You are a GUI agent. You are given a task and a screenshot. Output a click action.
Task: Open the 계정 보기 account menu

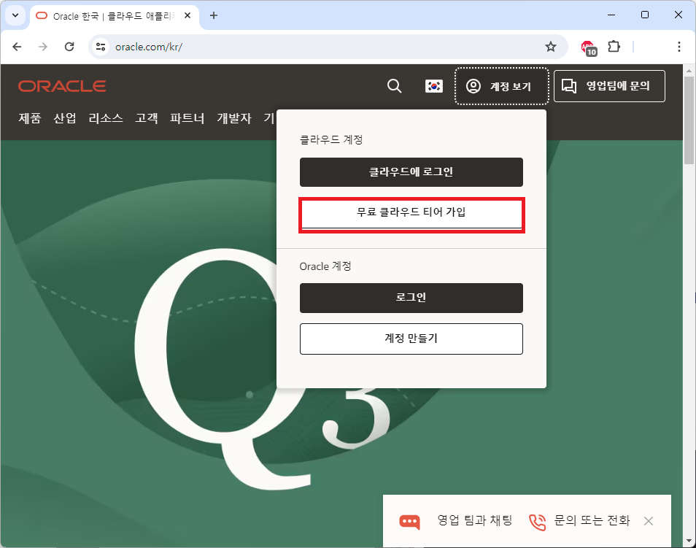(502, 86)
